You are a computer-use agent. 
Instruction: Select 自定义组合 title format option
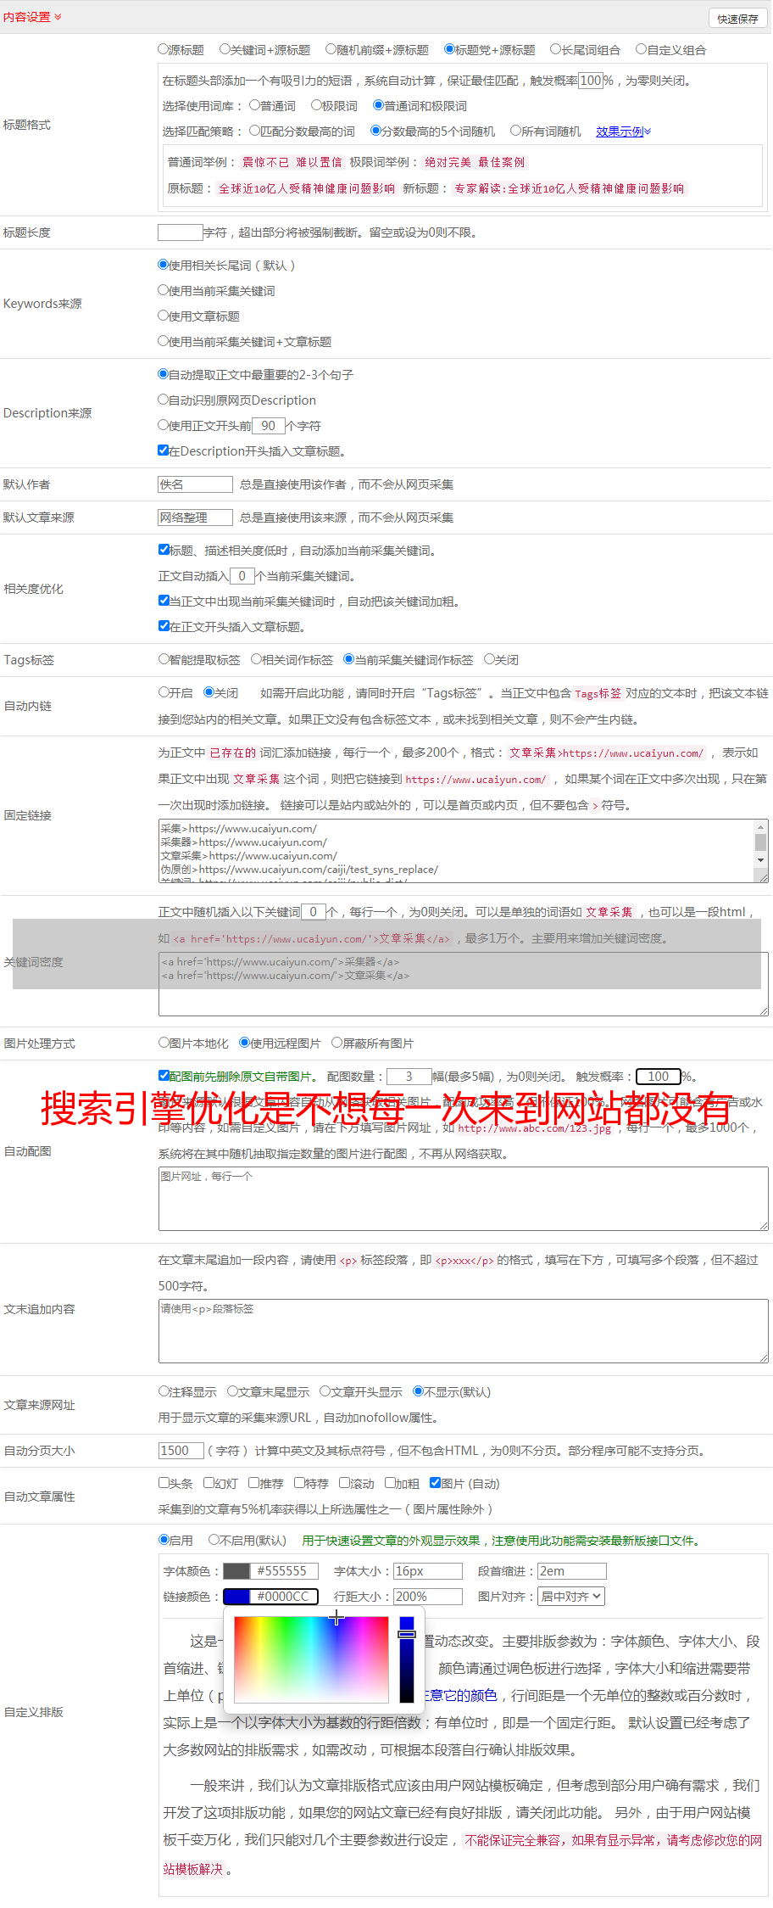point(642,49)
